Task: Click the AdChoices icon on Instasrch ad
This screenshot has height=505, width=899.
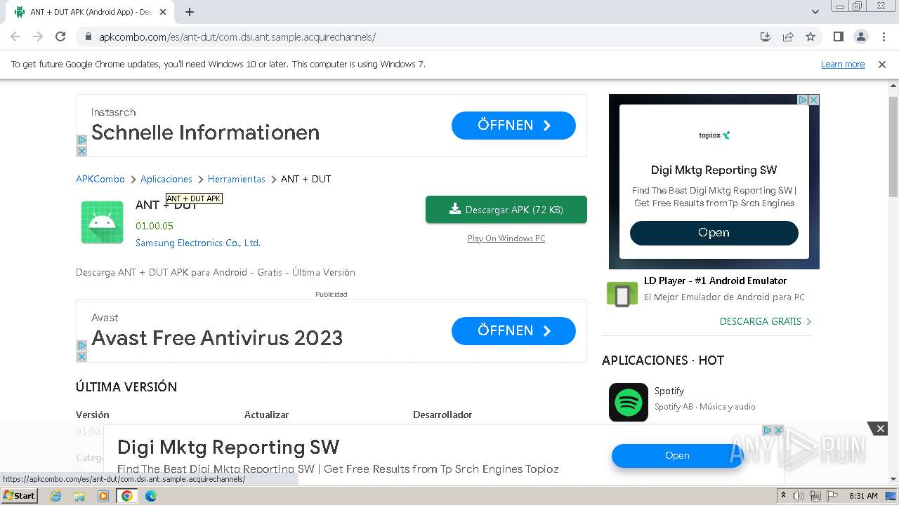Action: pyautogui.click(x=81, y=140)
